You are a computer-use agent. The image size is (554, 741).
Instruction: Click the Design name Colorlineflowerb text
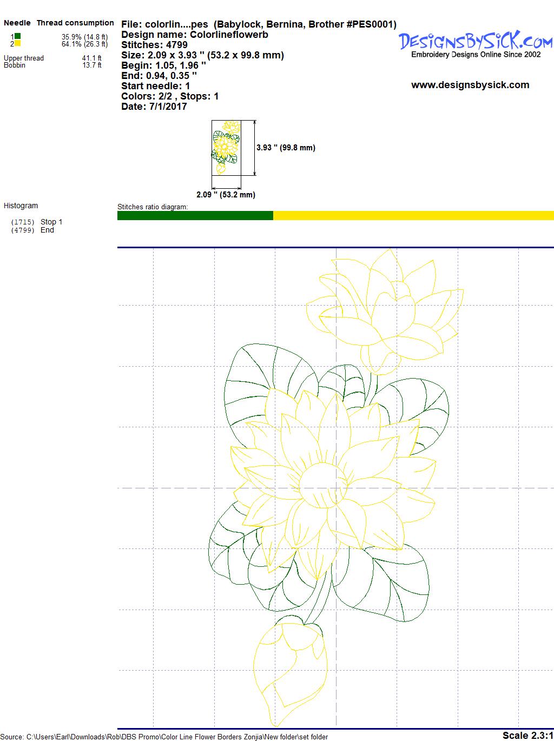[x=195, y=35]
